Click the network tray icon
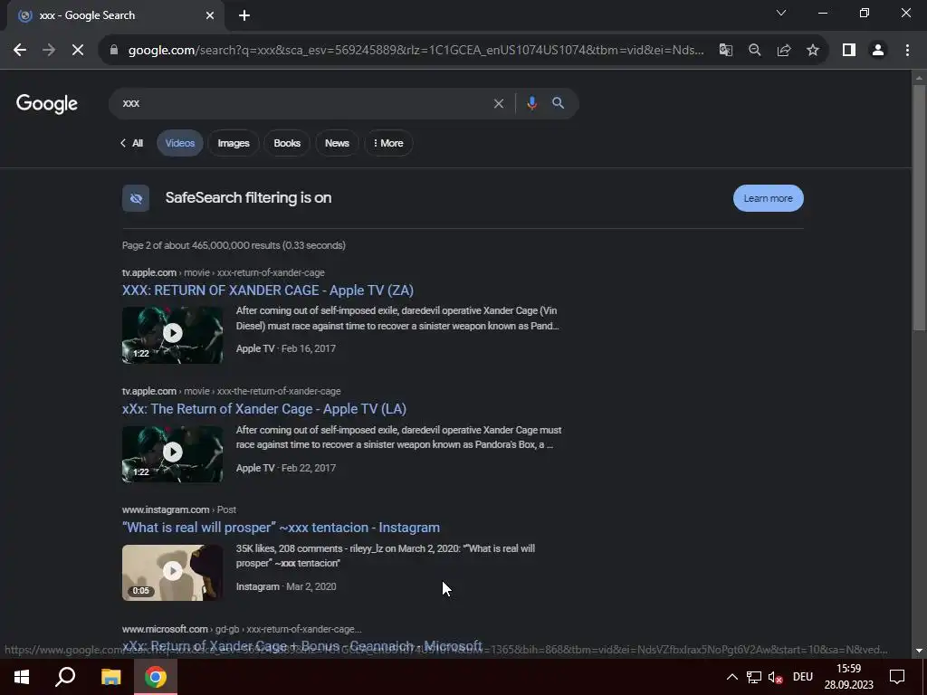Image resolution: width=927 pixels, height=695 pixels. tap(754, 677)
